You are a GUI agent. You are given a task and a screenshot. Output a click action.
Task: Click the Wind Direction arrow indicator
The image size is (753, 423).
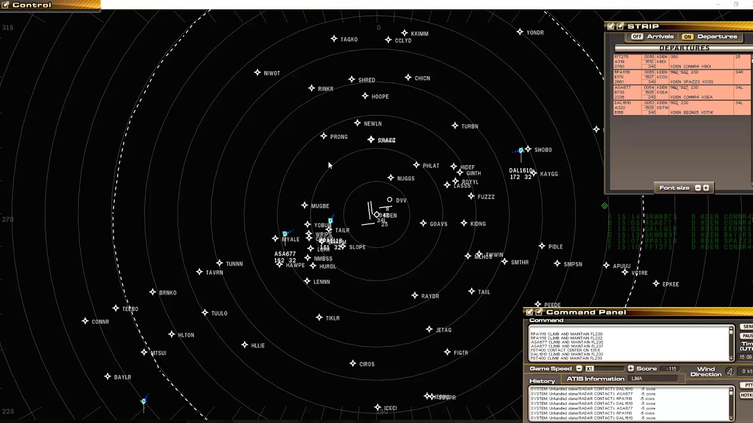(x=730, y=371)
